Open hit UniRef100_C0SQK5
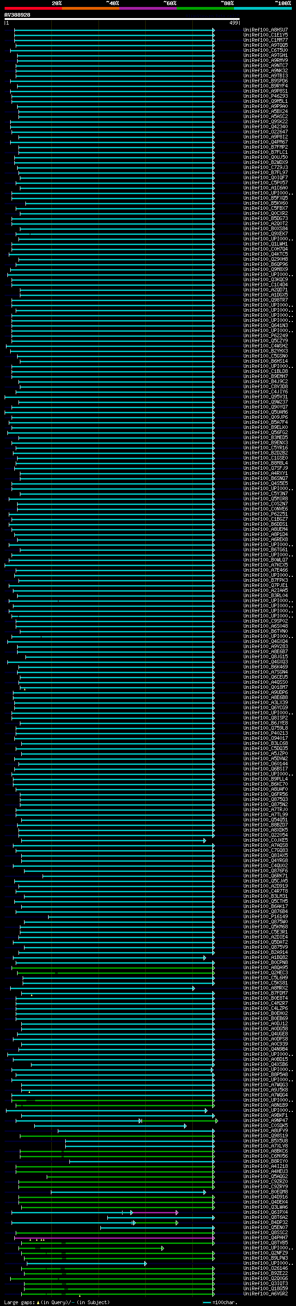 click(265, 1125)
